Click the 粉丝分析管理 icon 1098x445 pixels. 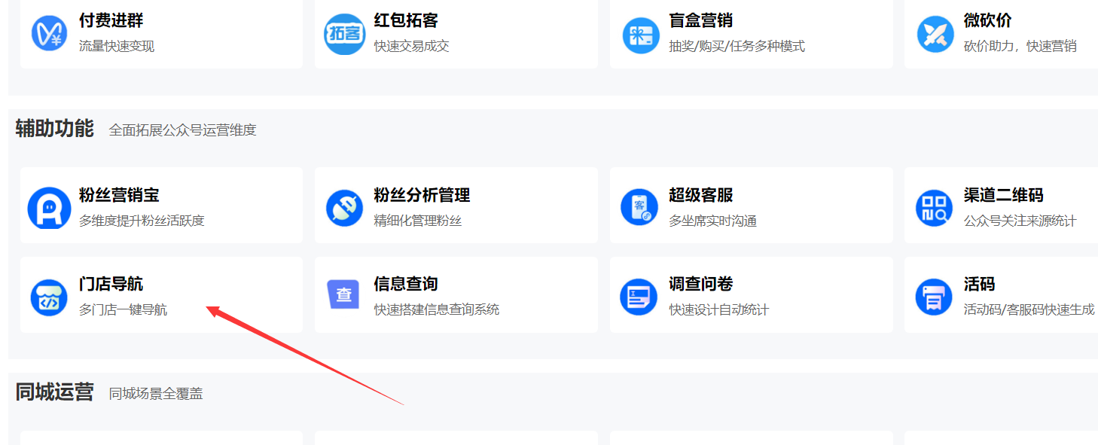pos(344,208)
